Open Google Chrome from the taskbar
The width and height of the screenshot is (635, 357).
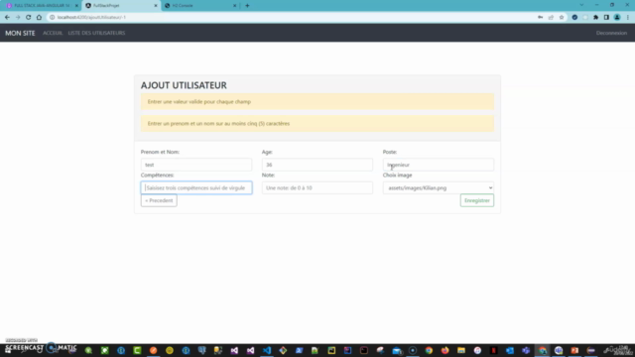(429, 350)
